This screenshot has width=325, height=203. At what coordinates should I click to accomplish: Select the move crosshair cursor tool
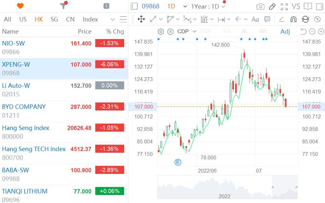coord(141,19)
